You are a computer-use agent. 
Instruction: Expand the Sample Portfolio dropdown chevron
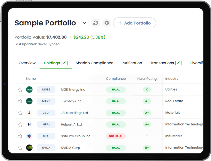tap(85, 23)
